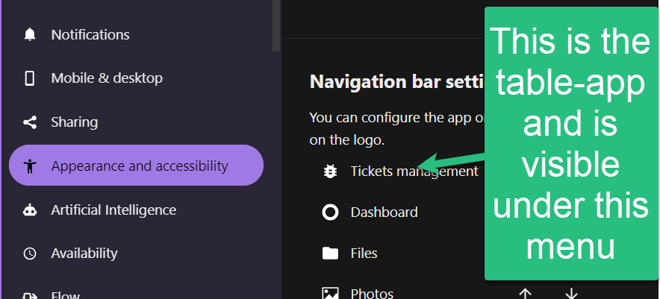Click the robot icon for Artificial Intelligence
This screenshot has width=660, height=299.
click(x=30, y=210)
